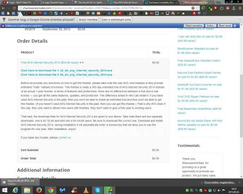Open the Windows Start button
The width and height of the screenshot is (243, 194).
[x=4, y=190]
